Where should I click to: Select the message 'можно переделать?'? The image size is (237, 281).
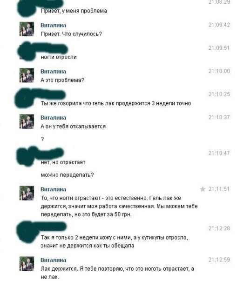click(67, 175)
